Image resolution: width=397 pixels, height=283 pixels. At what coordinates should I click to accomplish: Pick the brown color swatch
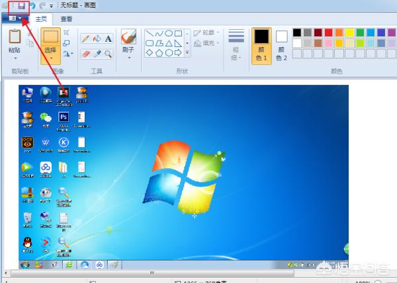point(318,43)
